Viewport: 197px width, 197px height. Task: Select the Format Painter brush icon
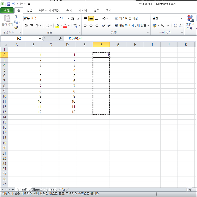(16, 27)
